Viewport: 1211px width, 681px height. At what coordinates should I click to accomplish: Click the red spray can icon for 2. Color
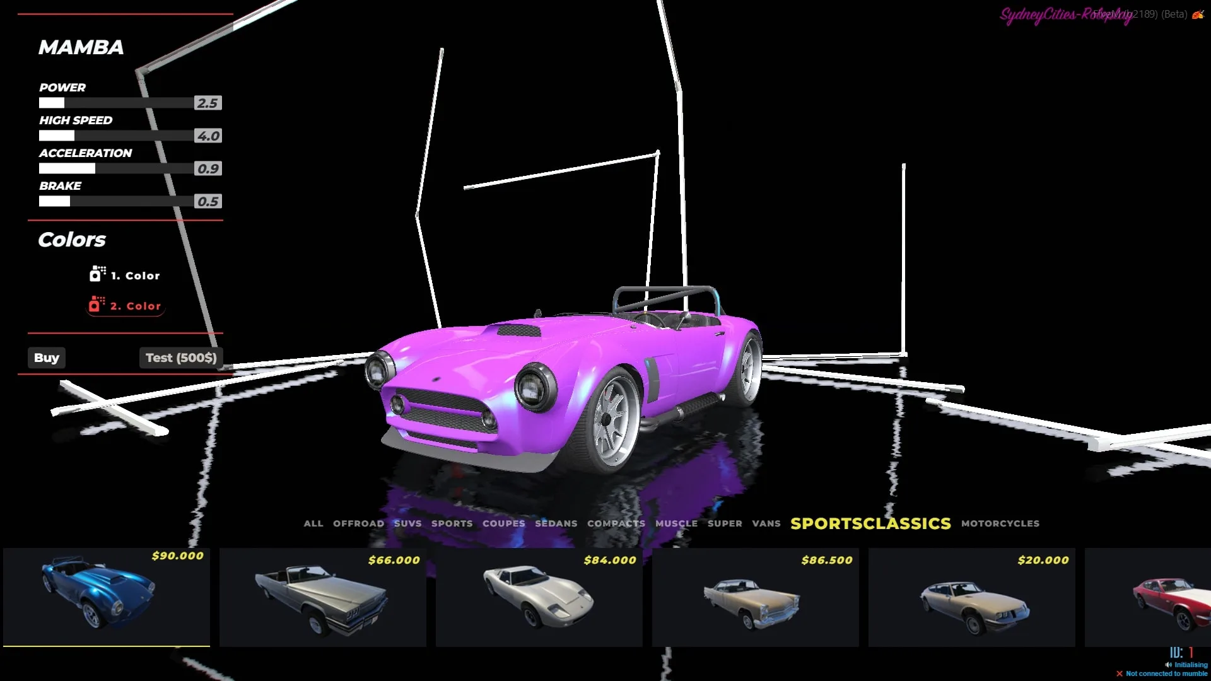(x=96, y=305)
